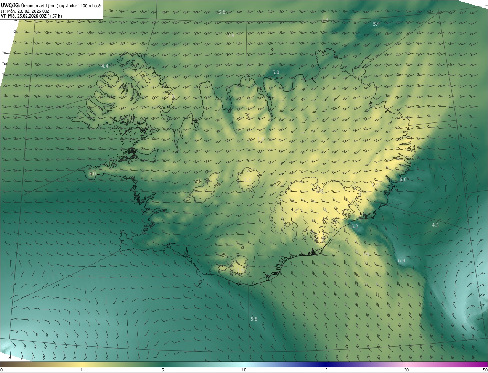This screenshot has width=488, height=373.
Task: Click the valid time 'VT: Mið. 25.02.2026 09Z (+57 h)'
Action: (32, 16)
